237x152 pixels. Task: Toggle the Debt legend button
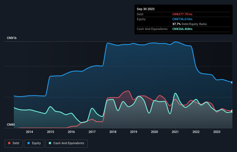tap(14, 143)
